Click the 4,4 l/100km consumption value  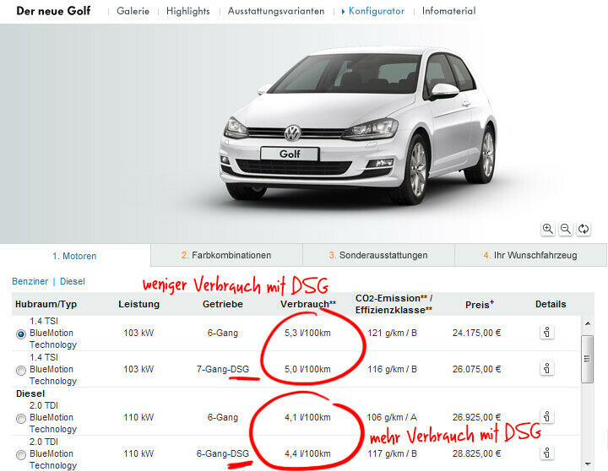(x=307, y=453)
